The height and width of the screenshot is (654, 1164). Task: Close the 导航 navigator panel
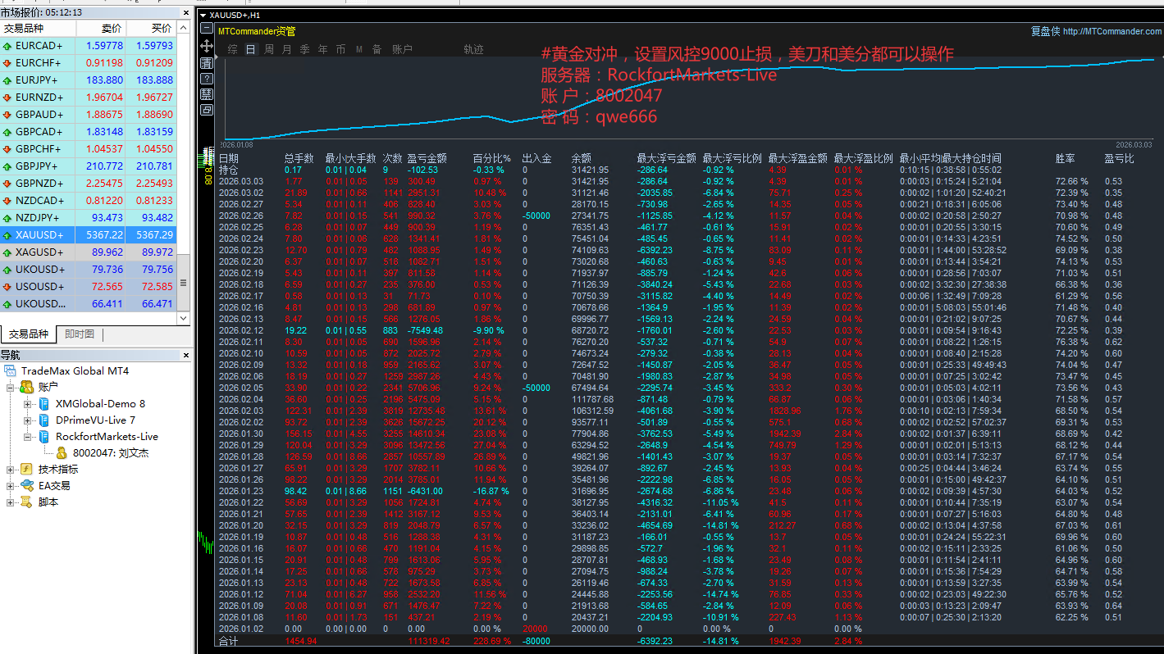point(185,355)
